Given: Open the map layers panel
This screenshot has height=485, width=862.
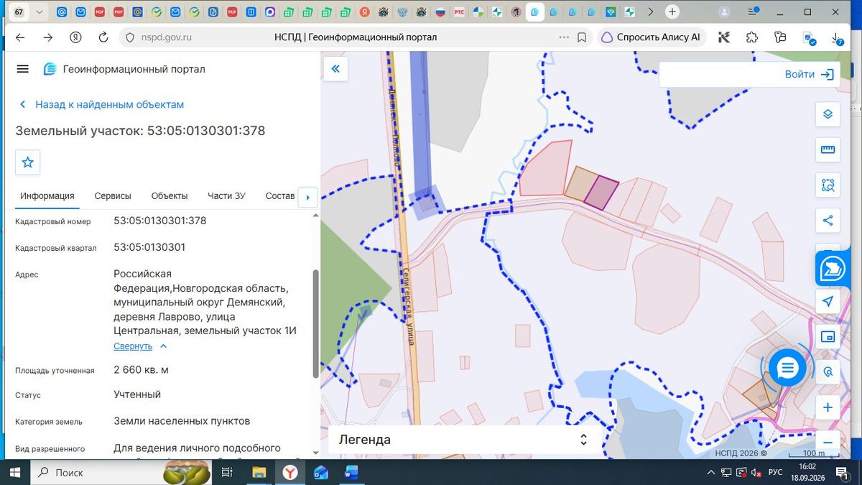Looking at the screenshot, I should (828, 114).
